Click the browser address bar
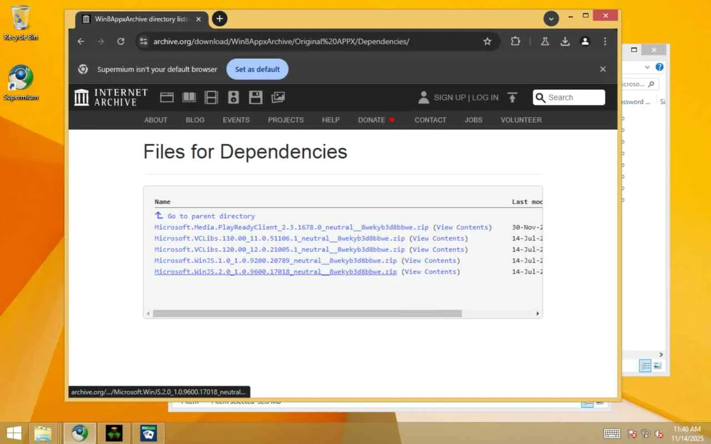 pos(317,41)
